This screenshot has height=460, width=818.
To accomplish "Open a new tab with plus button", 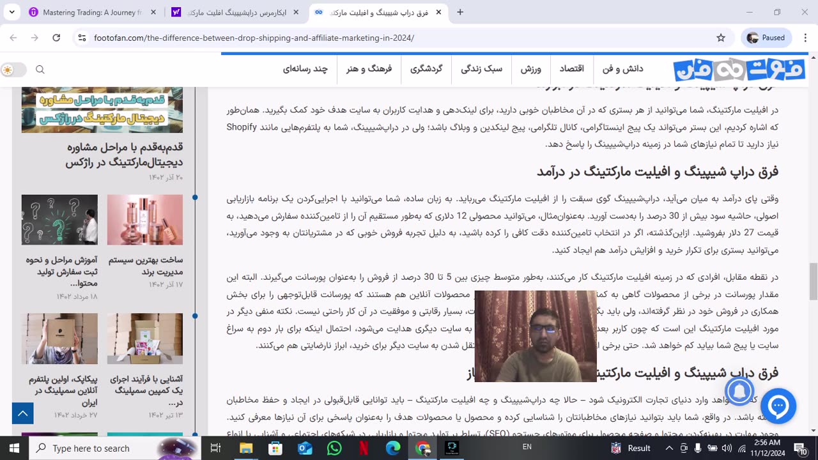I will 459,12.
